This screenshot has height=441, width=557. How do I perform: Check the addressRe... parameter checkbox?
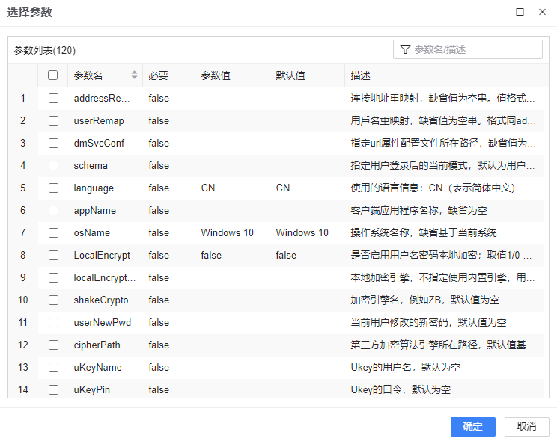click(53, 98)
